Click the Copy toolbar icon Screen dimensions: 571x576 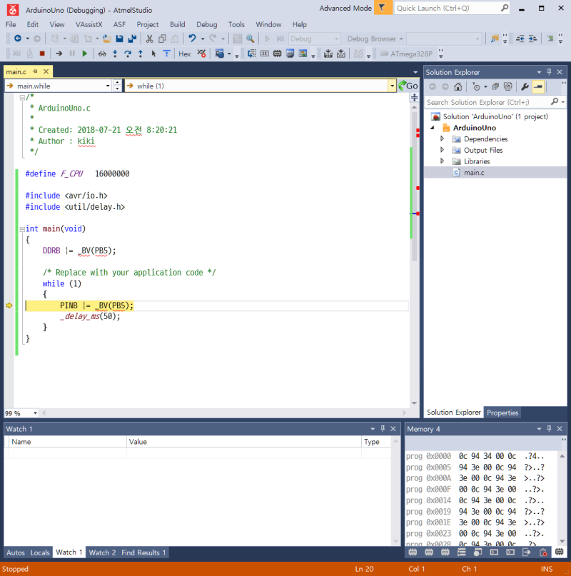[162, 39]
